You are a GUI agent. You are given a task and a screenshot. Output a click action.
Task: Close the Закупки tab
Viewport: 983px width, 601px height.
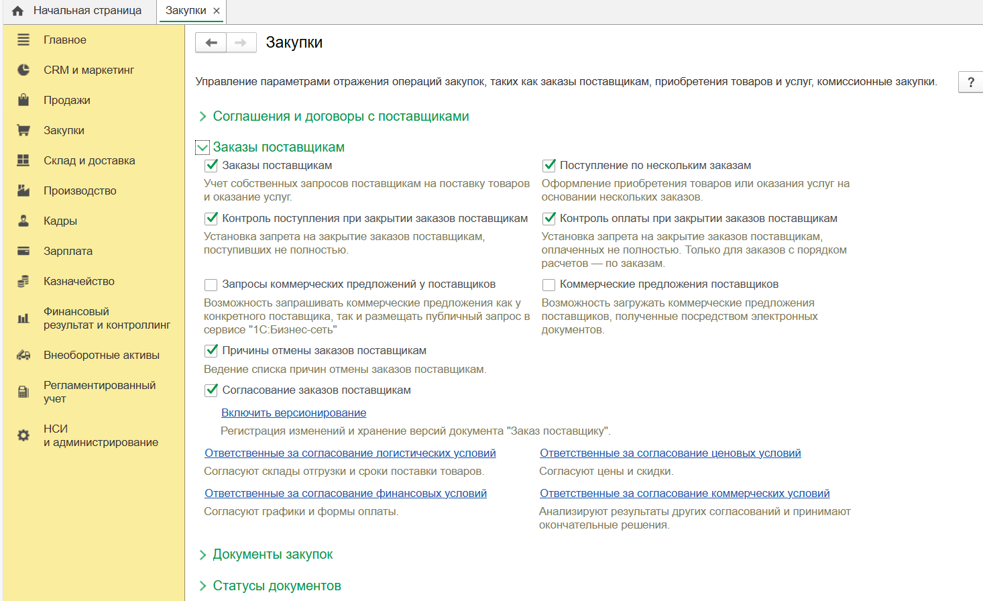pyautogui.click(x=217, y=11)
